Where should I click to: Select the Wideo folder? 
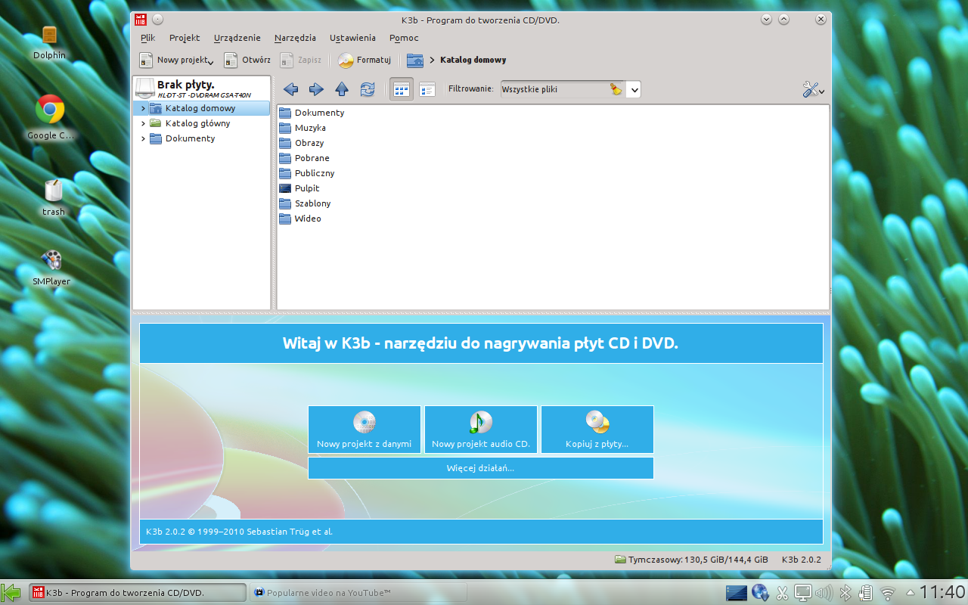click(x=300, y=219)
